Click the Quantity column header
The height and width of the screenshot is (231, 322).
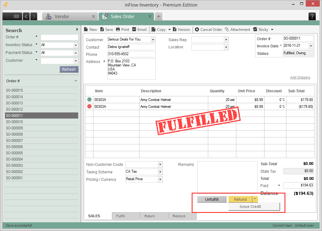217,91
